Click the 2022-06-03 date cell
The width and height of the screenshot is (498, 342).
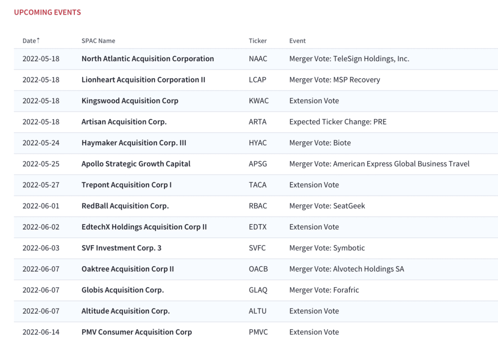pos(41,248)
